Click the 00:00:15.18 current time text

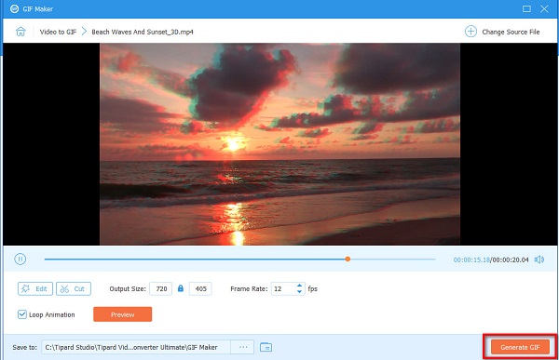(x=471, y=260)
